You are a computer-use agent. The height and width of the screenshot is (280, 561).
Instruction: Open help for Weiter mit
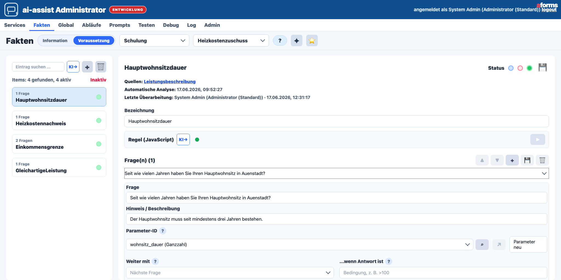pos(155,261)
